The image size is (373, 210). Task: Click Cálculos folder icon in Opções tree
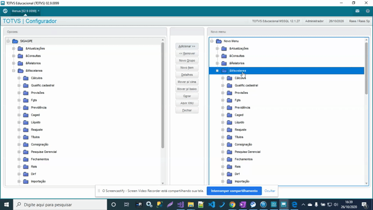coord(26,78)
